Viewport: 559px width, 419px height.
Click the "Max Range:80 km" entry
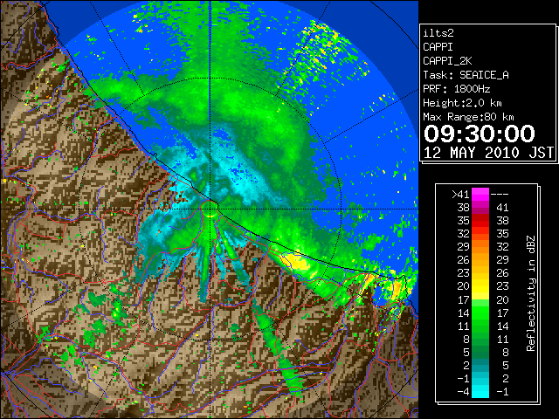pyautogui.click(x=468, y=117)
